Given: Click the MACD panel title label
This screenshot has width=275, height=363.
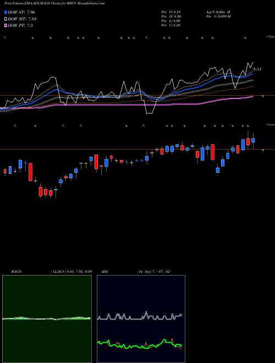Looking at the screenshot, I should (x=16, y=271).
